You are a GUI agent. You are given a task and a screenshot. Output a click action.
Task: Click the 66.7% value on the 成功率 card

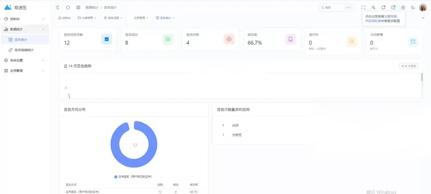(255, 43)
